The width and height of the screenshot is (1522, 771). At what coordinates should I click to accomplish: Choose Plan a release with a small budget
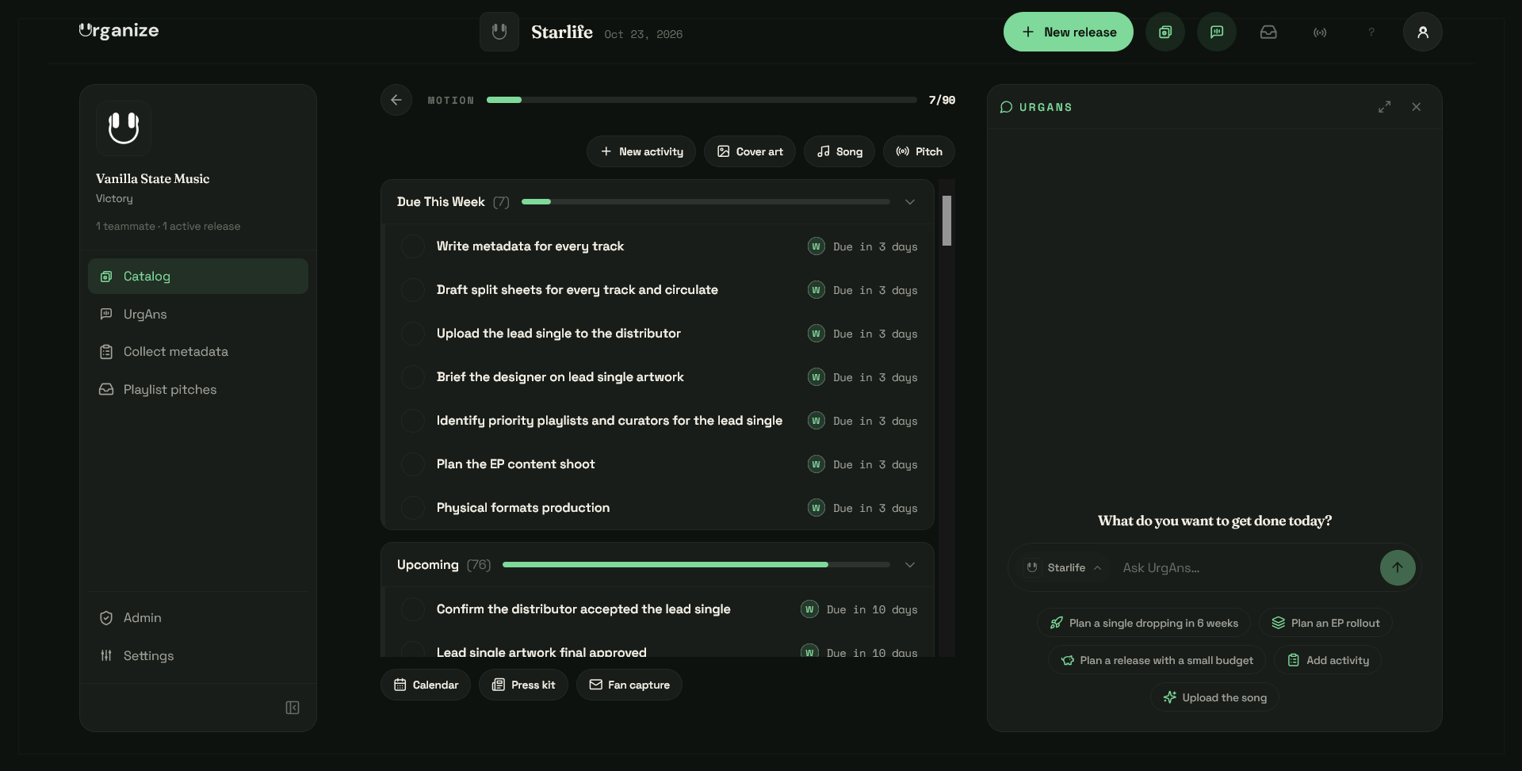click(x=1157, y=660)
